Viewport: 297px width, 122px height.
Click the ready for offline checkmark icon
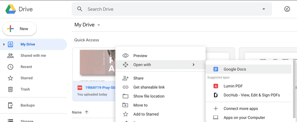(287, 9)
